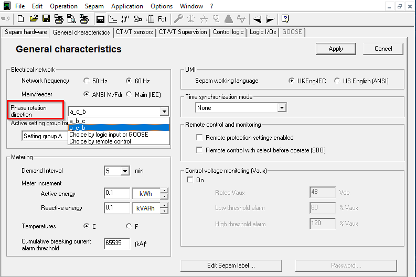Open the logic block diagram icon
The width and height of the screenshot is (416, 277).
point(137,19)
